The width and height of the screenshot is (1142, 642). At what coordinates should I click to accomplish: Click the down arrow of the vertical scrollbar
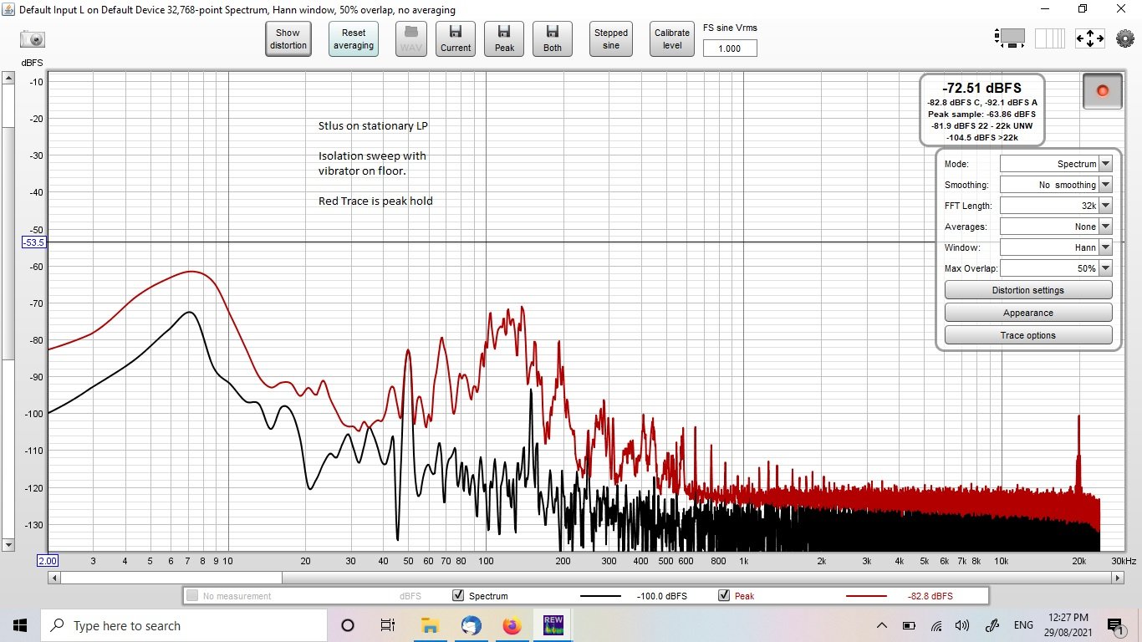[8, 544]
